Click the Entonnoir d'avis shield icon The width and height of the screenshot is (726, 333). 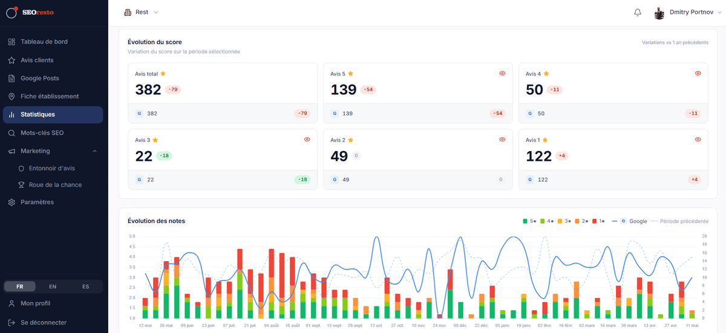[22, 168]
